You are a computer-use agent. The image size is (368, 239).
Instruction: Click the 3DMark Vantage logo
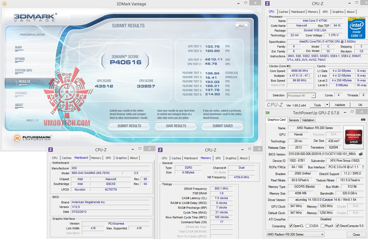click(x=35, y=17)
